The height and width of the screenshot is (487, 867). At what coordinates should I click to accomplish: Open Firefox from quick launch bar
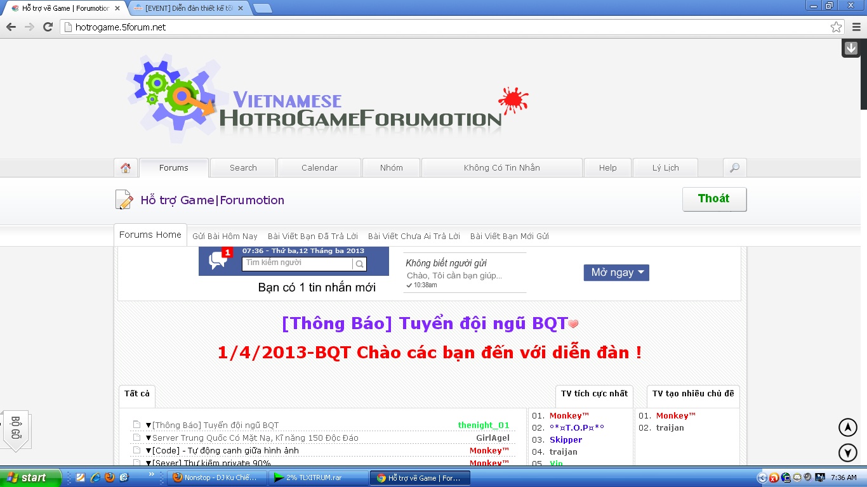click(109, 477)
